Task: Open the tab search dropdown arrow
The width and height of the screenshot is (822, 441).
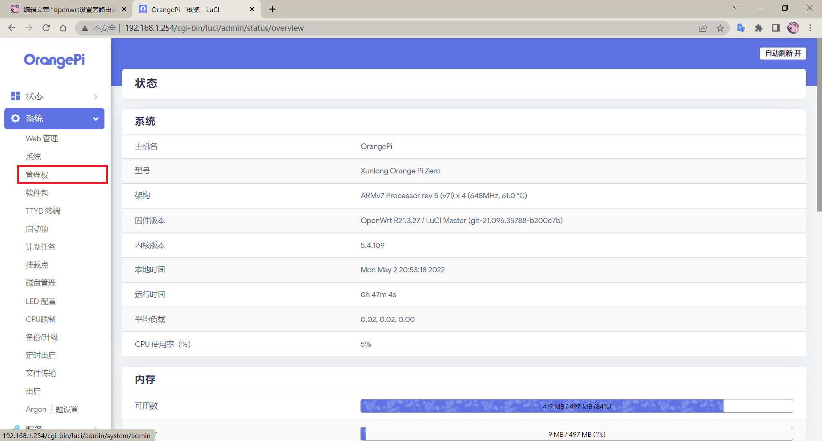Action: [736, 8]
